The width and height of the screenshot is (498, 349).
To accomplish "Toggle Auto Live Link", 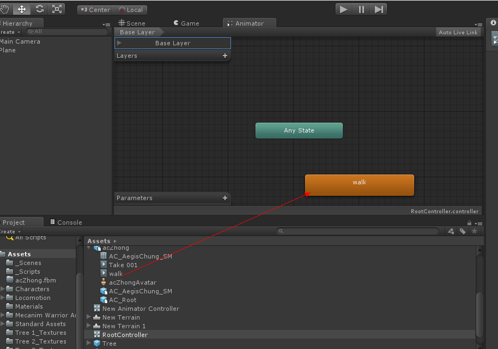I will (458, 32).
